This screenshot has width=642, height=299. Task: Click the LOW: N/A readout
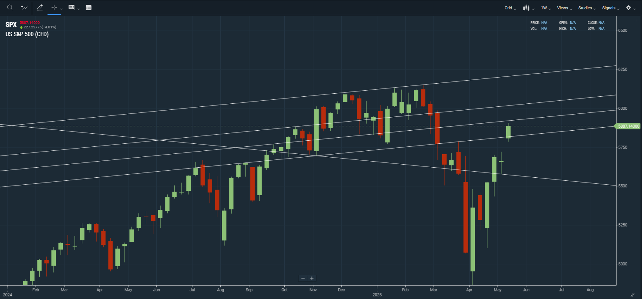pyautogui.click(x=596, y=29)
